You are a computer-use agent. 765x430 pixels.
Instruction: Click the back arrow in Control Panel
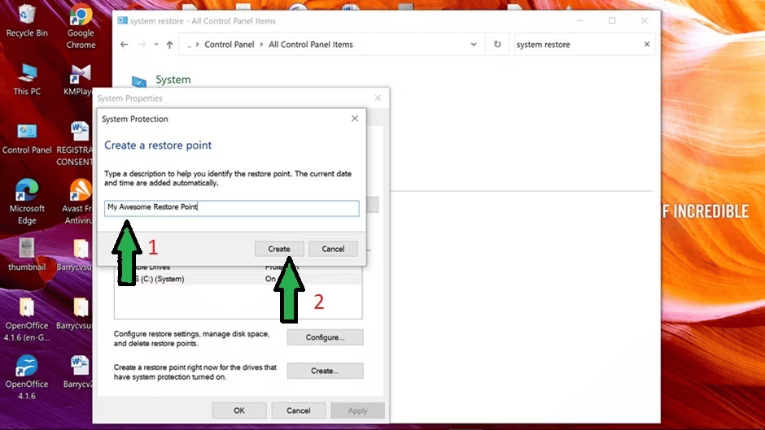[x=124, y=45]
